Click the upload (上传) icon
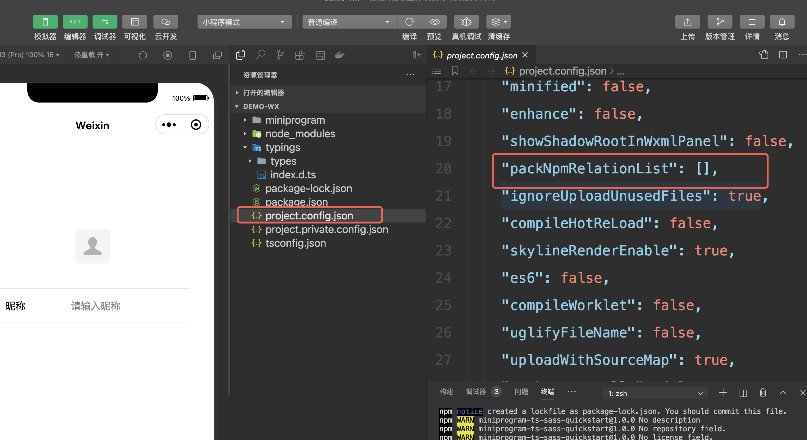Viewport: 807px width, 440px height. click(x=687, y=22)
